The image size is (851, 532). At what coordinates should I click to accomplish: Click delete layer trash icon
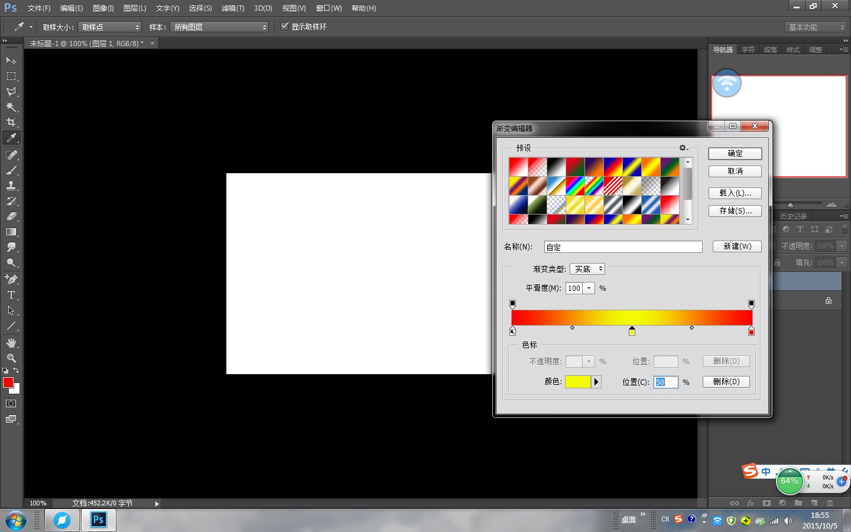point(830,503)
